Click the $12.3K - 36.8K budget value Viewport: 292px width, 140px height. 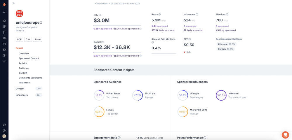tap(112, 48)
